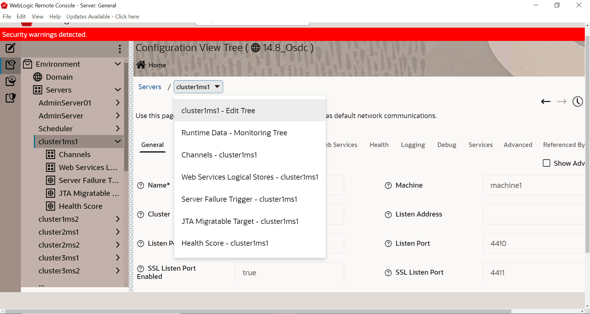Open the Monitoring Tree rail icon
The width and height of the screenshot is (590, 314).
(x=10, y=81)
